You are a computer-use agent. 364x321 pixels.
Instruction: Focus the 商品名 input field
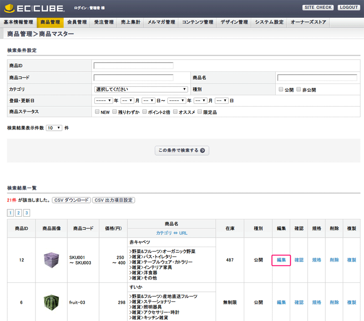coord(318,78)
